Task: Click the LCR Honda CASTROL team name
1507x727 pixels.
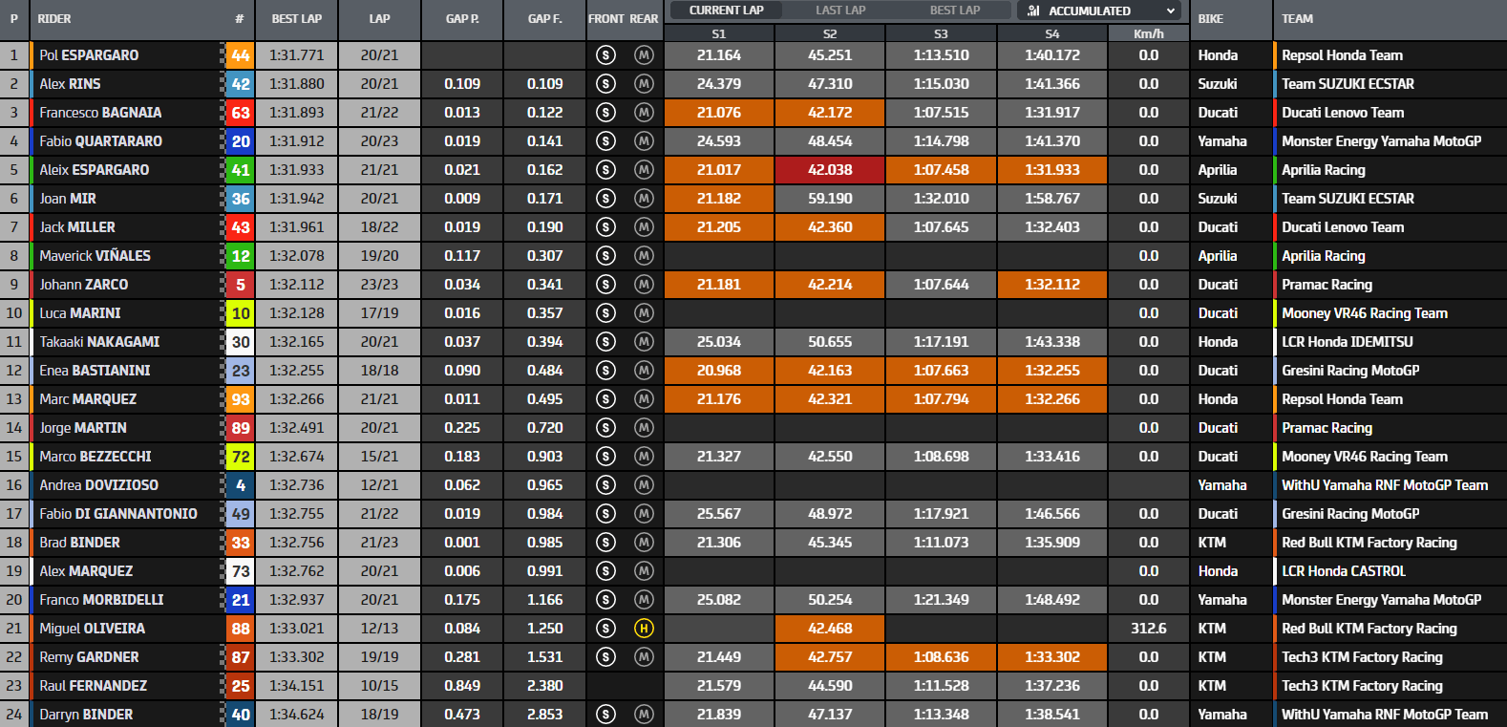Action: [x=1343, y=571]
